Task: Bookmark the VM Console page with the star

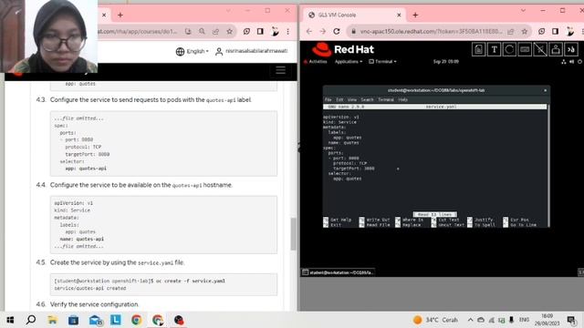Action: pyautogui.click(x=525, y=32)
